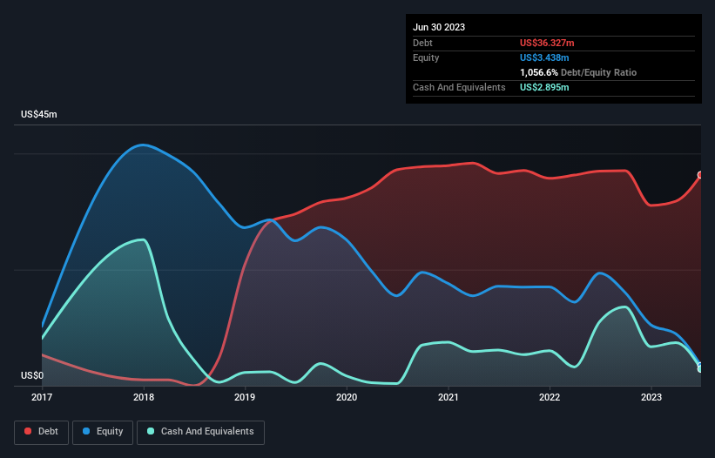Click the US$0 y-axis label
This screenshot has width=715, height=458.
point(32,375)
